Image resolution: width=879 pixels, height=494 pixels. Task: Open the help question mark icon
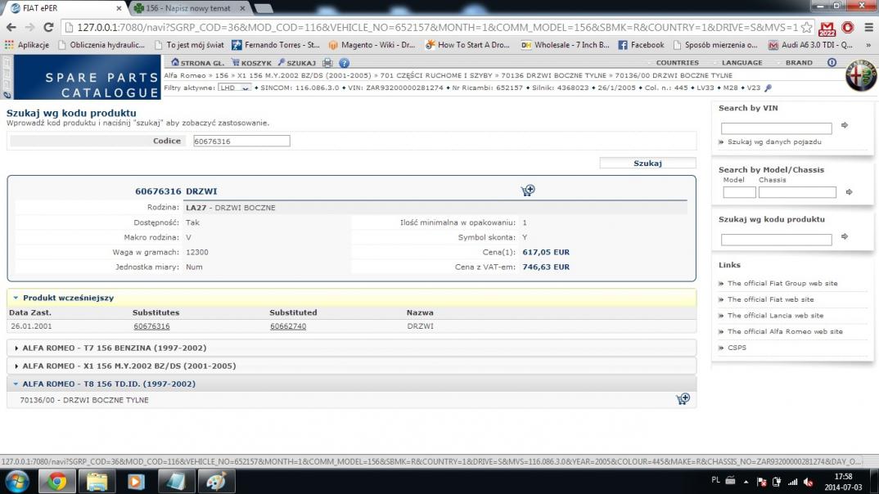345,63
